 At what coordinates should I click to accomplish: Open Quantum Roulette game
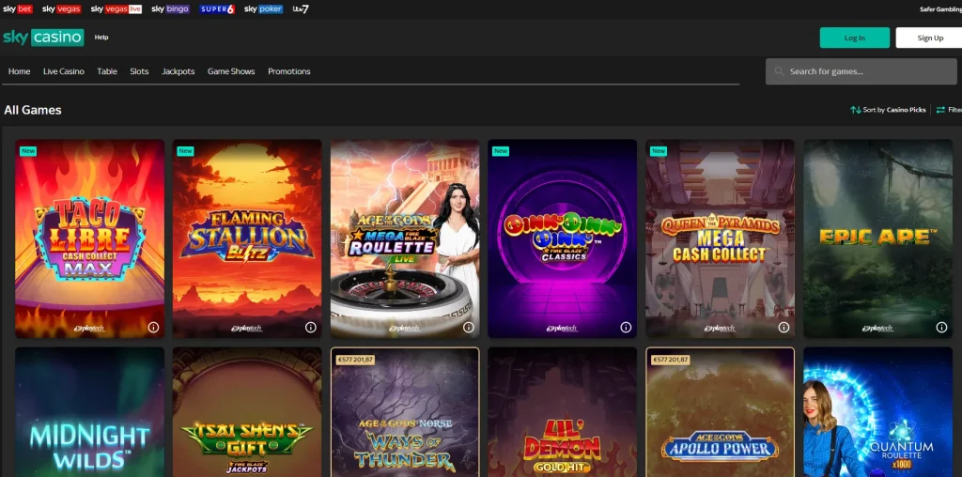point(877,412)
